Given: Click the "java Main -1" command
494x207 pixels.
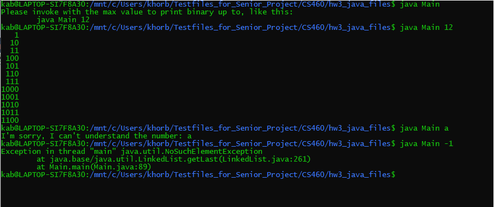Looking at the screenshot, I should pyautogui.click(x=426, y=144).
